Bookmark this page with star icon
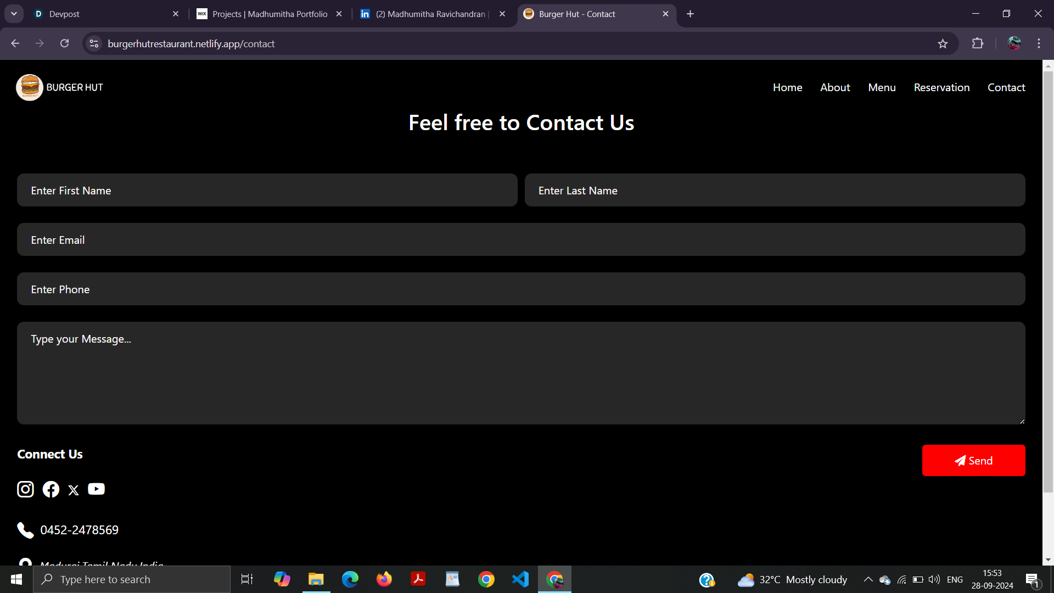 tap(943, 44)
